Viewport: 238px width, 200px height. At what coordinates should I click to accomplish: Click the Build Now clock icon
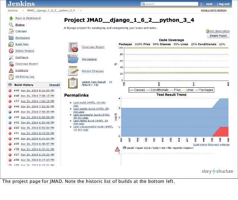(11, 44)
